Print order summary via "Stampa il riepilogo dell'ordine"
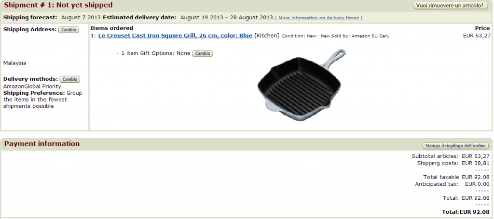Viewport: 494px width, 219px height. [x=455, y=146]
